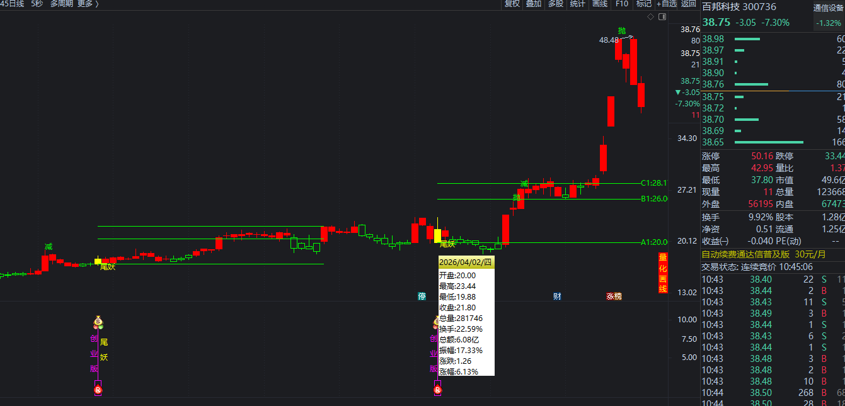Image resolution: width=845 pixels, height=406 pixels.
Task: Click the left 尾妖 yellow candle label
Action: pyautogui.click(x=108, y=267)
